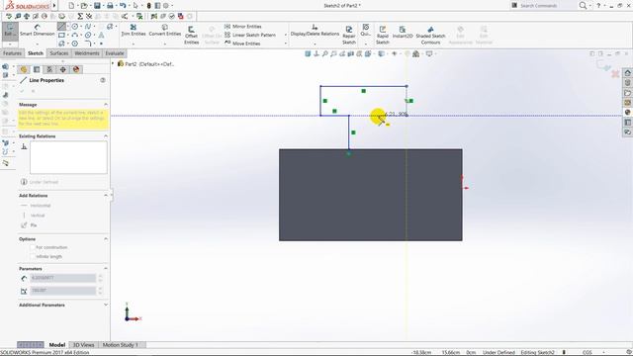Click the Open file icon
The height and width of the screenshot is (356, 633).
tap(84, 6)
